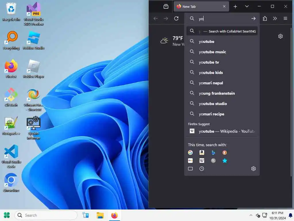Open a new Firefox tab
This screenshot has height=221, width=294.
[x=235, y=7]
